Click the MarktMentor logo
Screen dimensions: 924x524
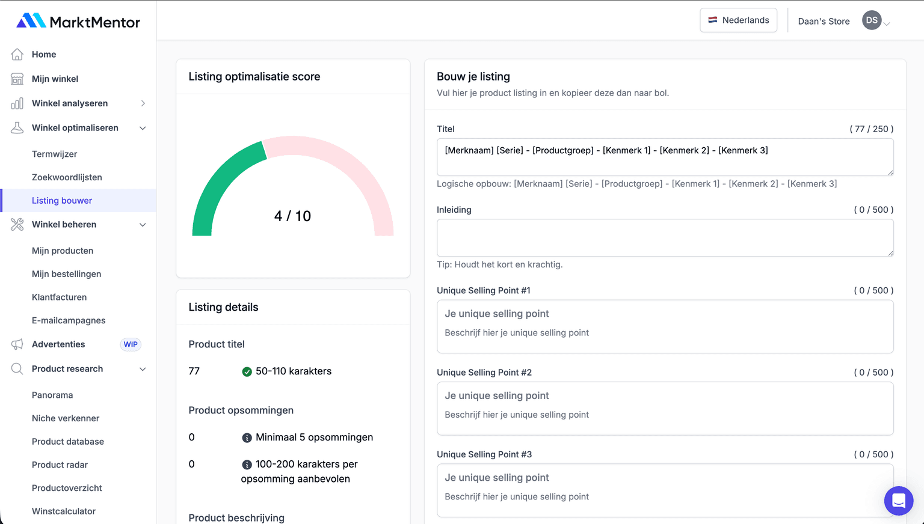(78, 21)
